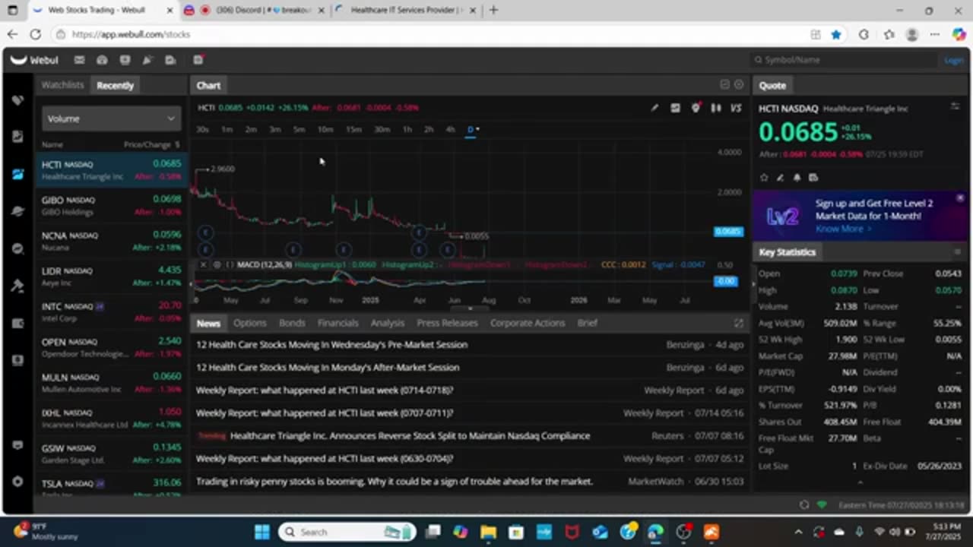Click Know More on the Lv2 banner
This screenshot has width=973, height=547.
(x=842, y=229)
